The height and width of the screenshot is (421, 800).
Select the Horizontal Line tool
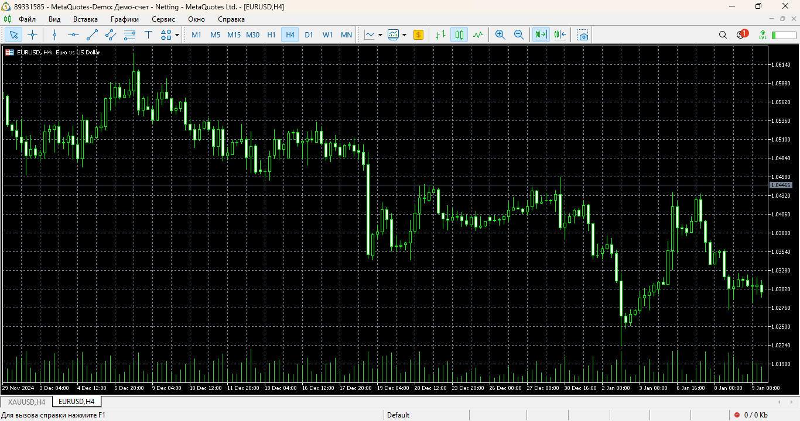[73, 34]
